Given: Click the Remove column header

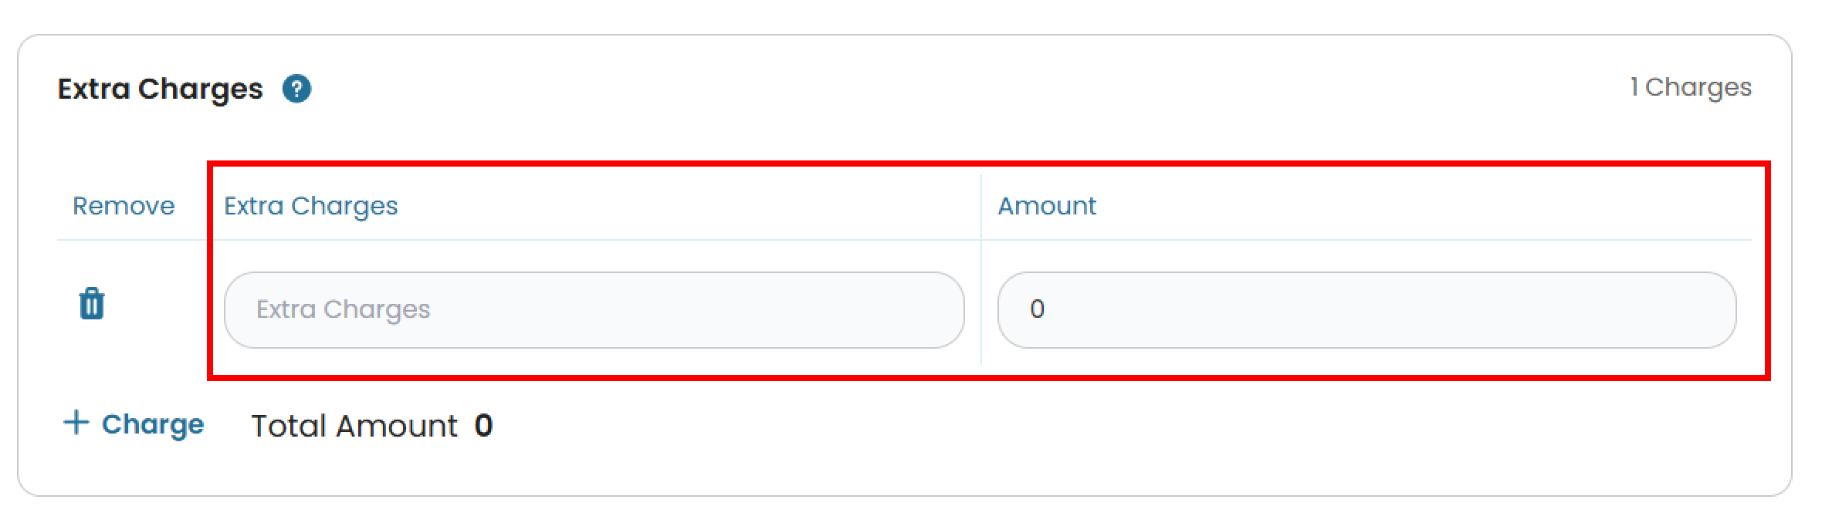Looking at the screenshot, I should coord(124,205).
